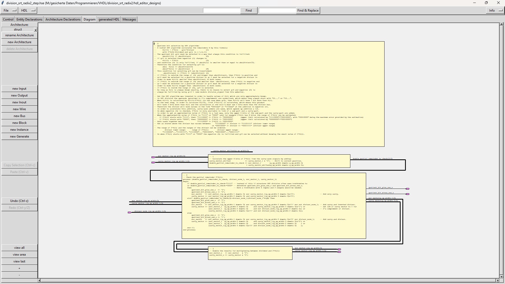The height and width of the screenshot is (284, 505).
Task: Open the HDL menu button
Action: (x=28, y=11)
